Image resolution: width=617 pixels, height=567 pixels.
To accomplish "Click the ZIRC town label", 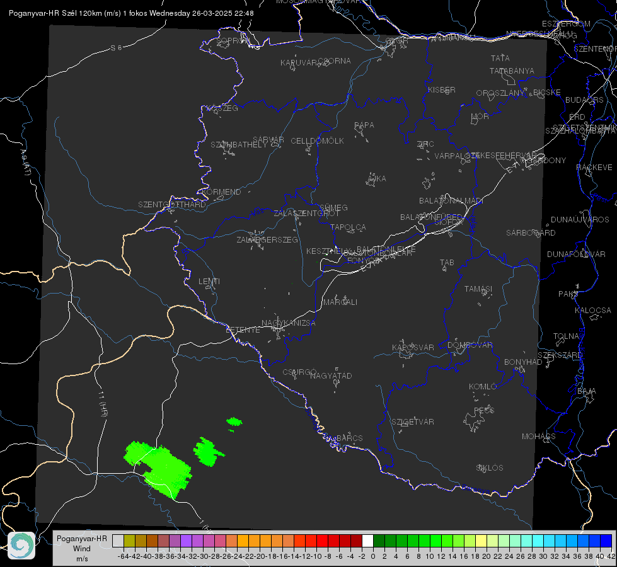I will tap(425, 144).
